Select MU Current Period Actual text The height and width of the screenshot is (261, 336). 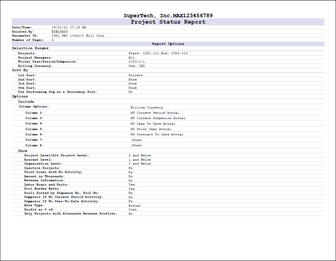155,113
